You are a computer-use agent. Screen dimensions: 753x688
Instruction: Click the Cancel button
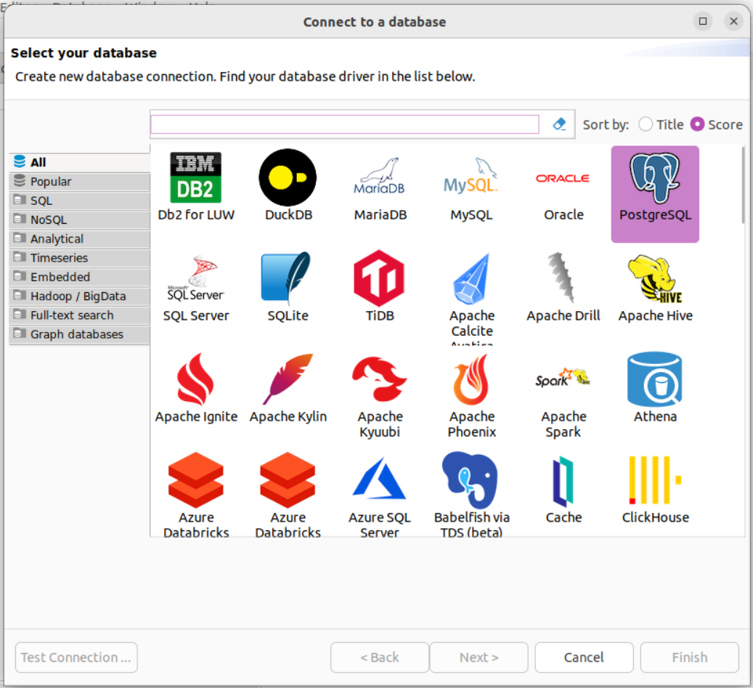coord(584,657)
